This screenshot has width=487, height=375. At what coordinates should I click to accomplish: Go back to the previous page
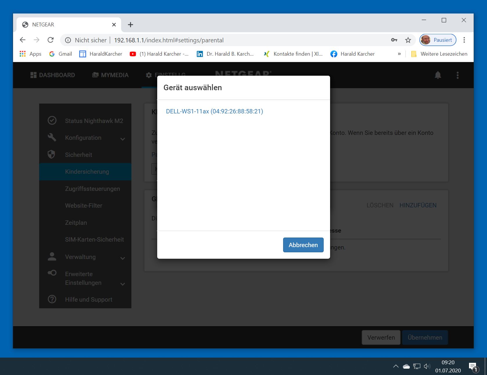pos(23,40)
